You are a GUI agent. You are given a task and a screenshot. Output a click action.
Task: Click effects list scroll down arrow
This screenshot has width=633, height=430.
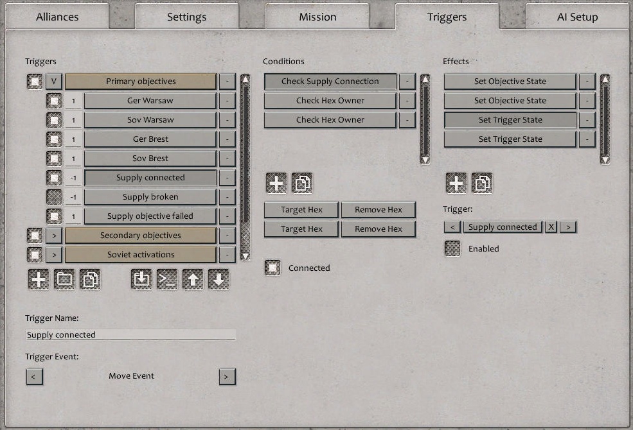coord(605,160)
